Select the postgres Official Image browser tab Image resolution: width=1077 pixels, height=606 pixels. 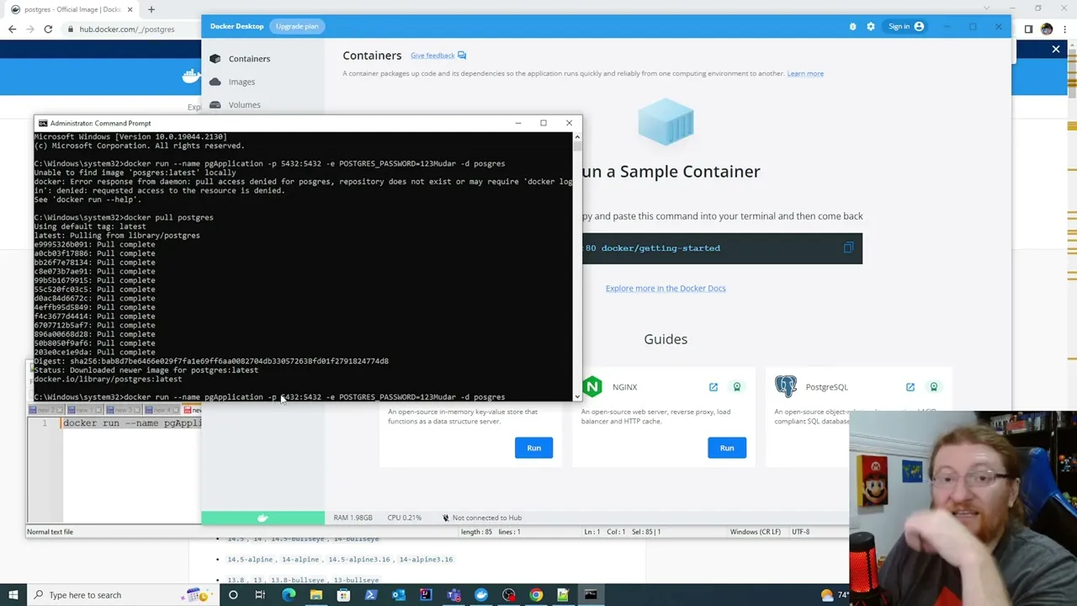(71, 9)
